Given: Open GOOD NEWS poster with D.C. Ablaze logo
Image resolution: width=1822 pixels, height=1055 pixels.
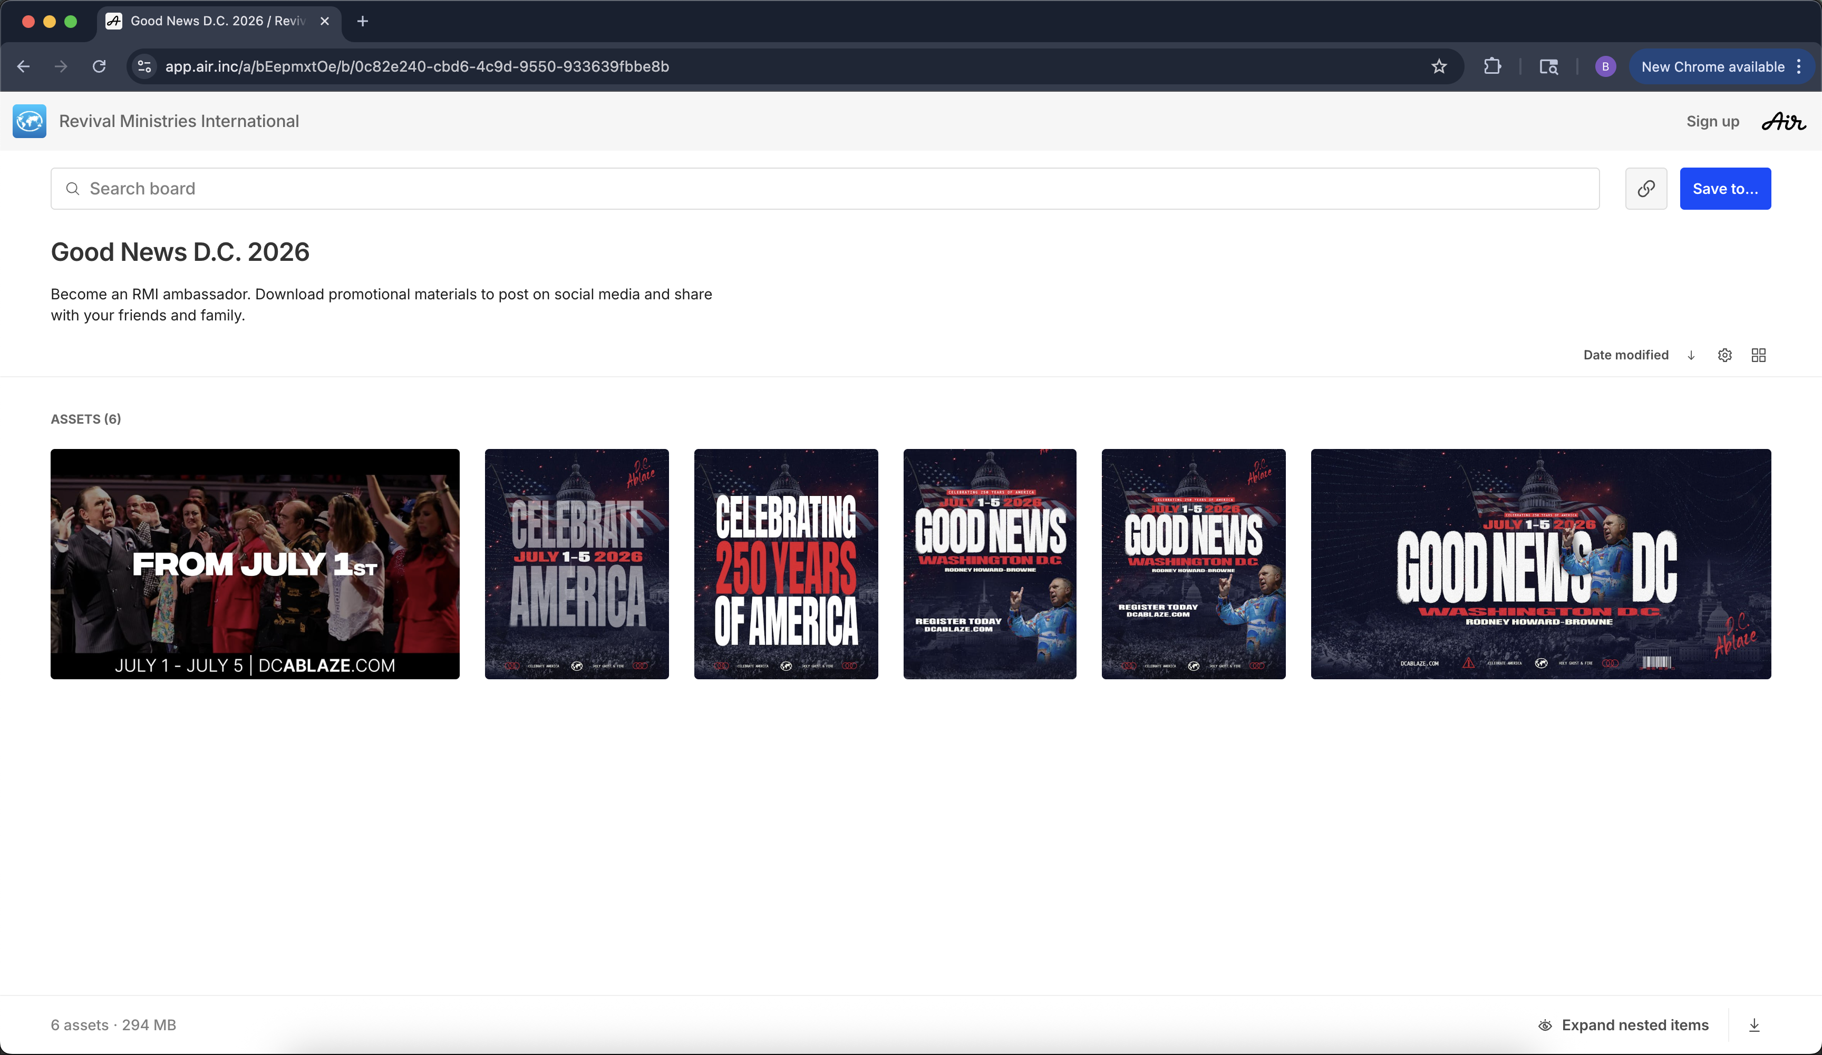Looking at the screenshot, I should (1194, 564).
